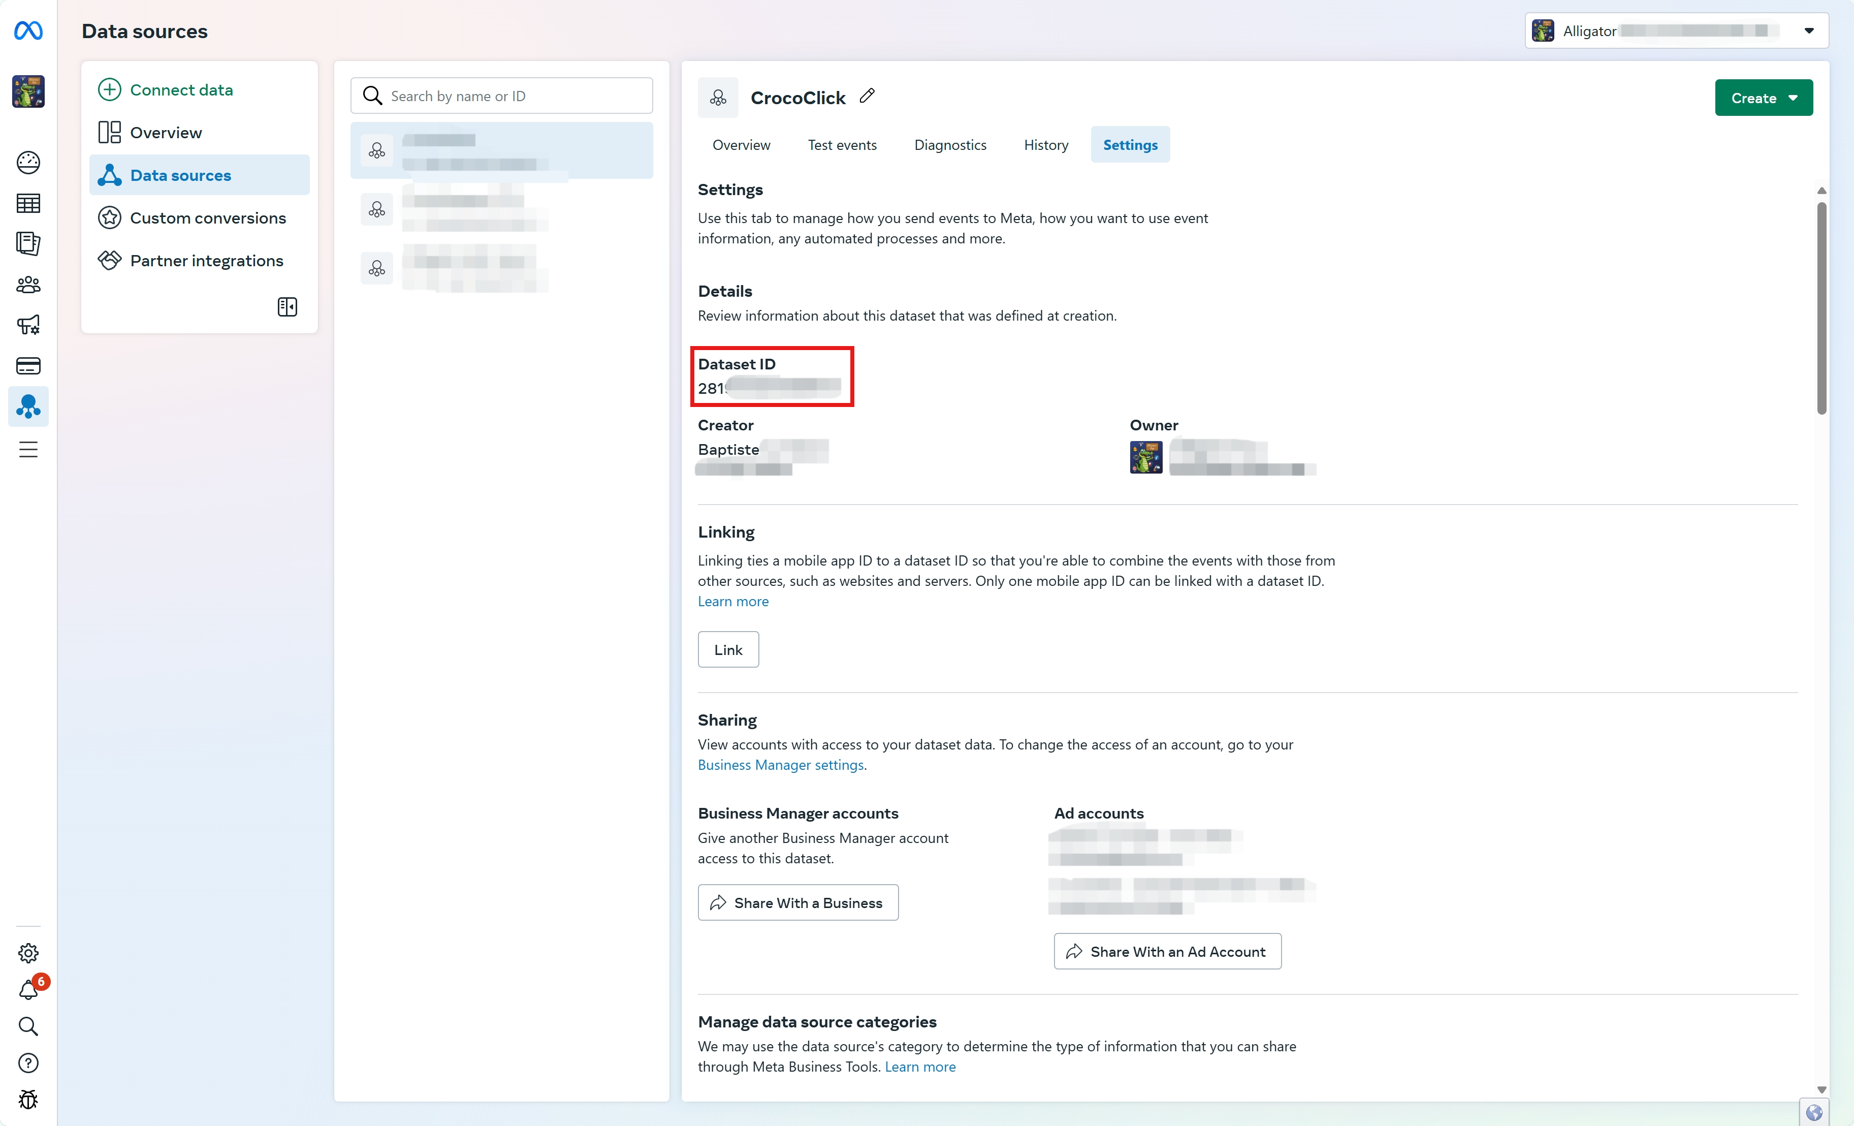
Task: Click the pencil icon to rename CrocoClick
Action: coord(867,97)
